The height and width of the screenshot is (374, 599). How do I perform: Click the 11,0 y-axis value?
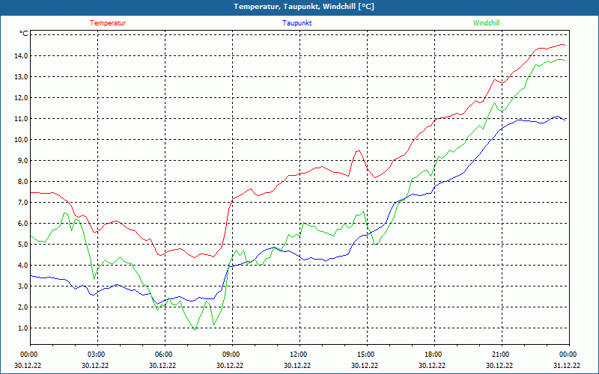click(22, 119)
